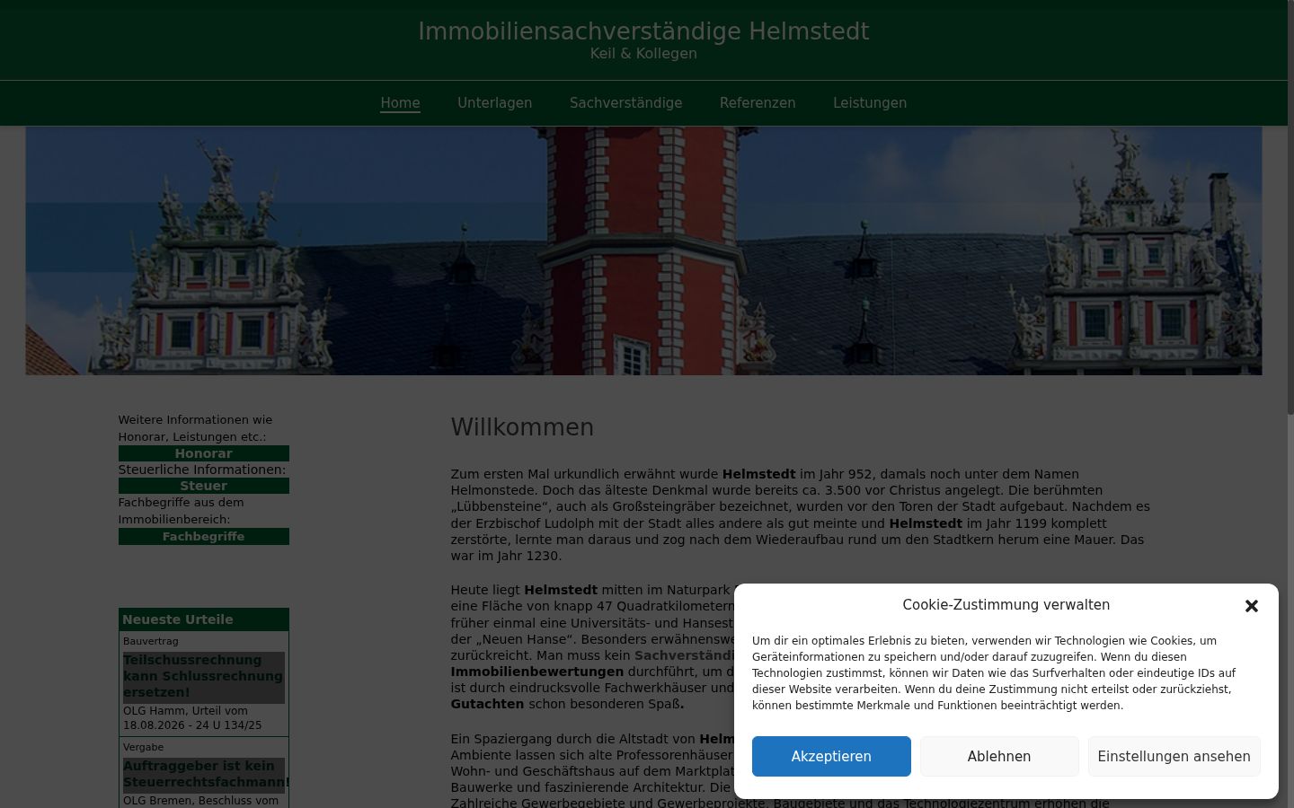1294x808 pixels.
Task: Open Auftraggeber ist kein Steuerrechtsfachmann ruling
Action: 204,774
